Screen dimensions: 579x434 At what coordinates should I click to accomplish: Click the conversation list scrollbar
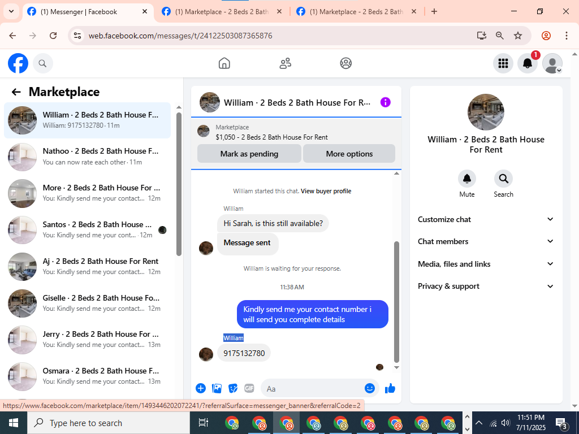[x=179, y=184]
